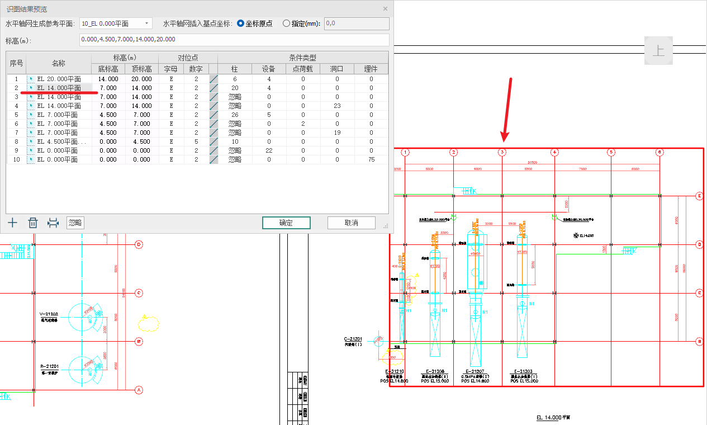The image size is (707, 425).
Task: Close the 识图结果预览 dialog
Action: pos(385,9)
